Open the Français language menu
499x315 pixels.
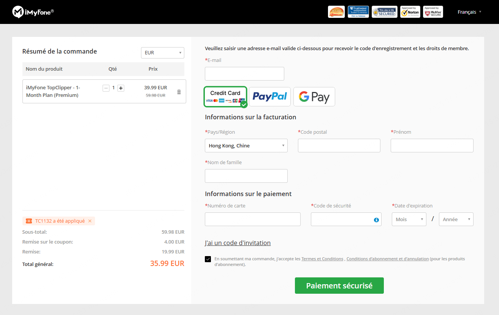point(469,12)
